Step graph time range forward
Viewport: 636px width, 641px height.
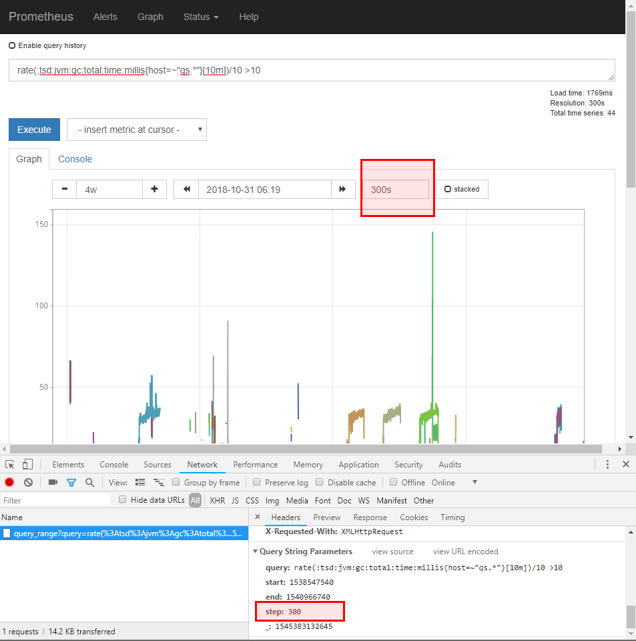(x=343, y=189)
